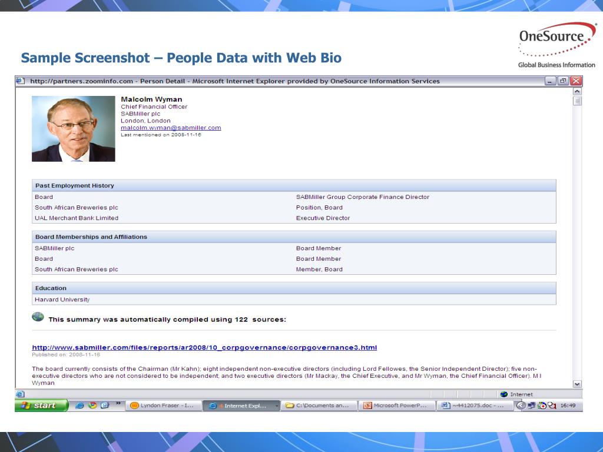Click IE page icon in status bar
Image resolution: width=603 pixels, height=452 pixels.
click(x=21, y=394)
